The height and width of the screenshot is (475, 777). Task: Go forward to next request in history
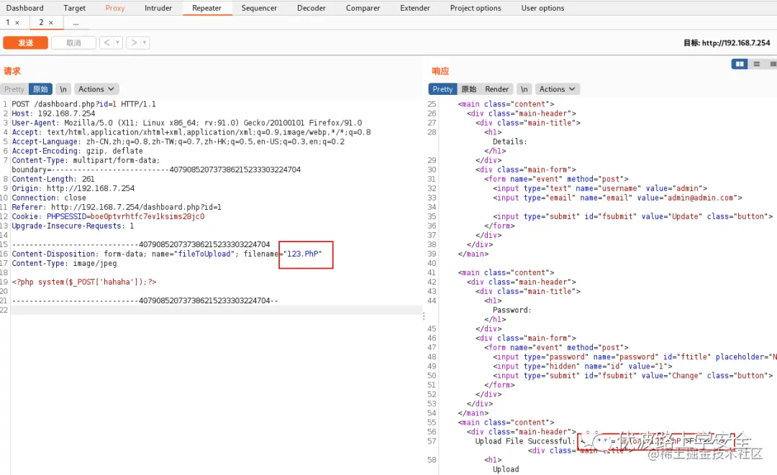133,43
